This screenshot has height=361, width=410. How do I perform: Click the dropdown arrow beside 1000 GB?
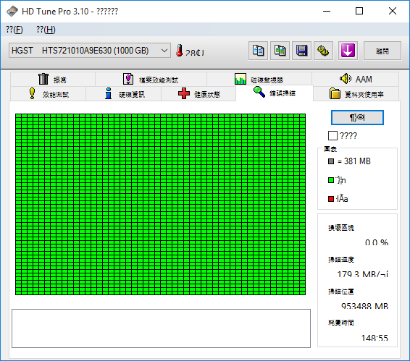click(x=164, y=51)
